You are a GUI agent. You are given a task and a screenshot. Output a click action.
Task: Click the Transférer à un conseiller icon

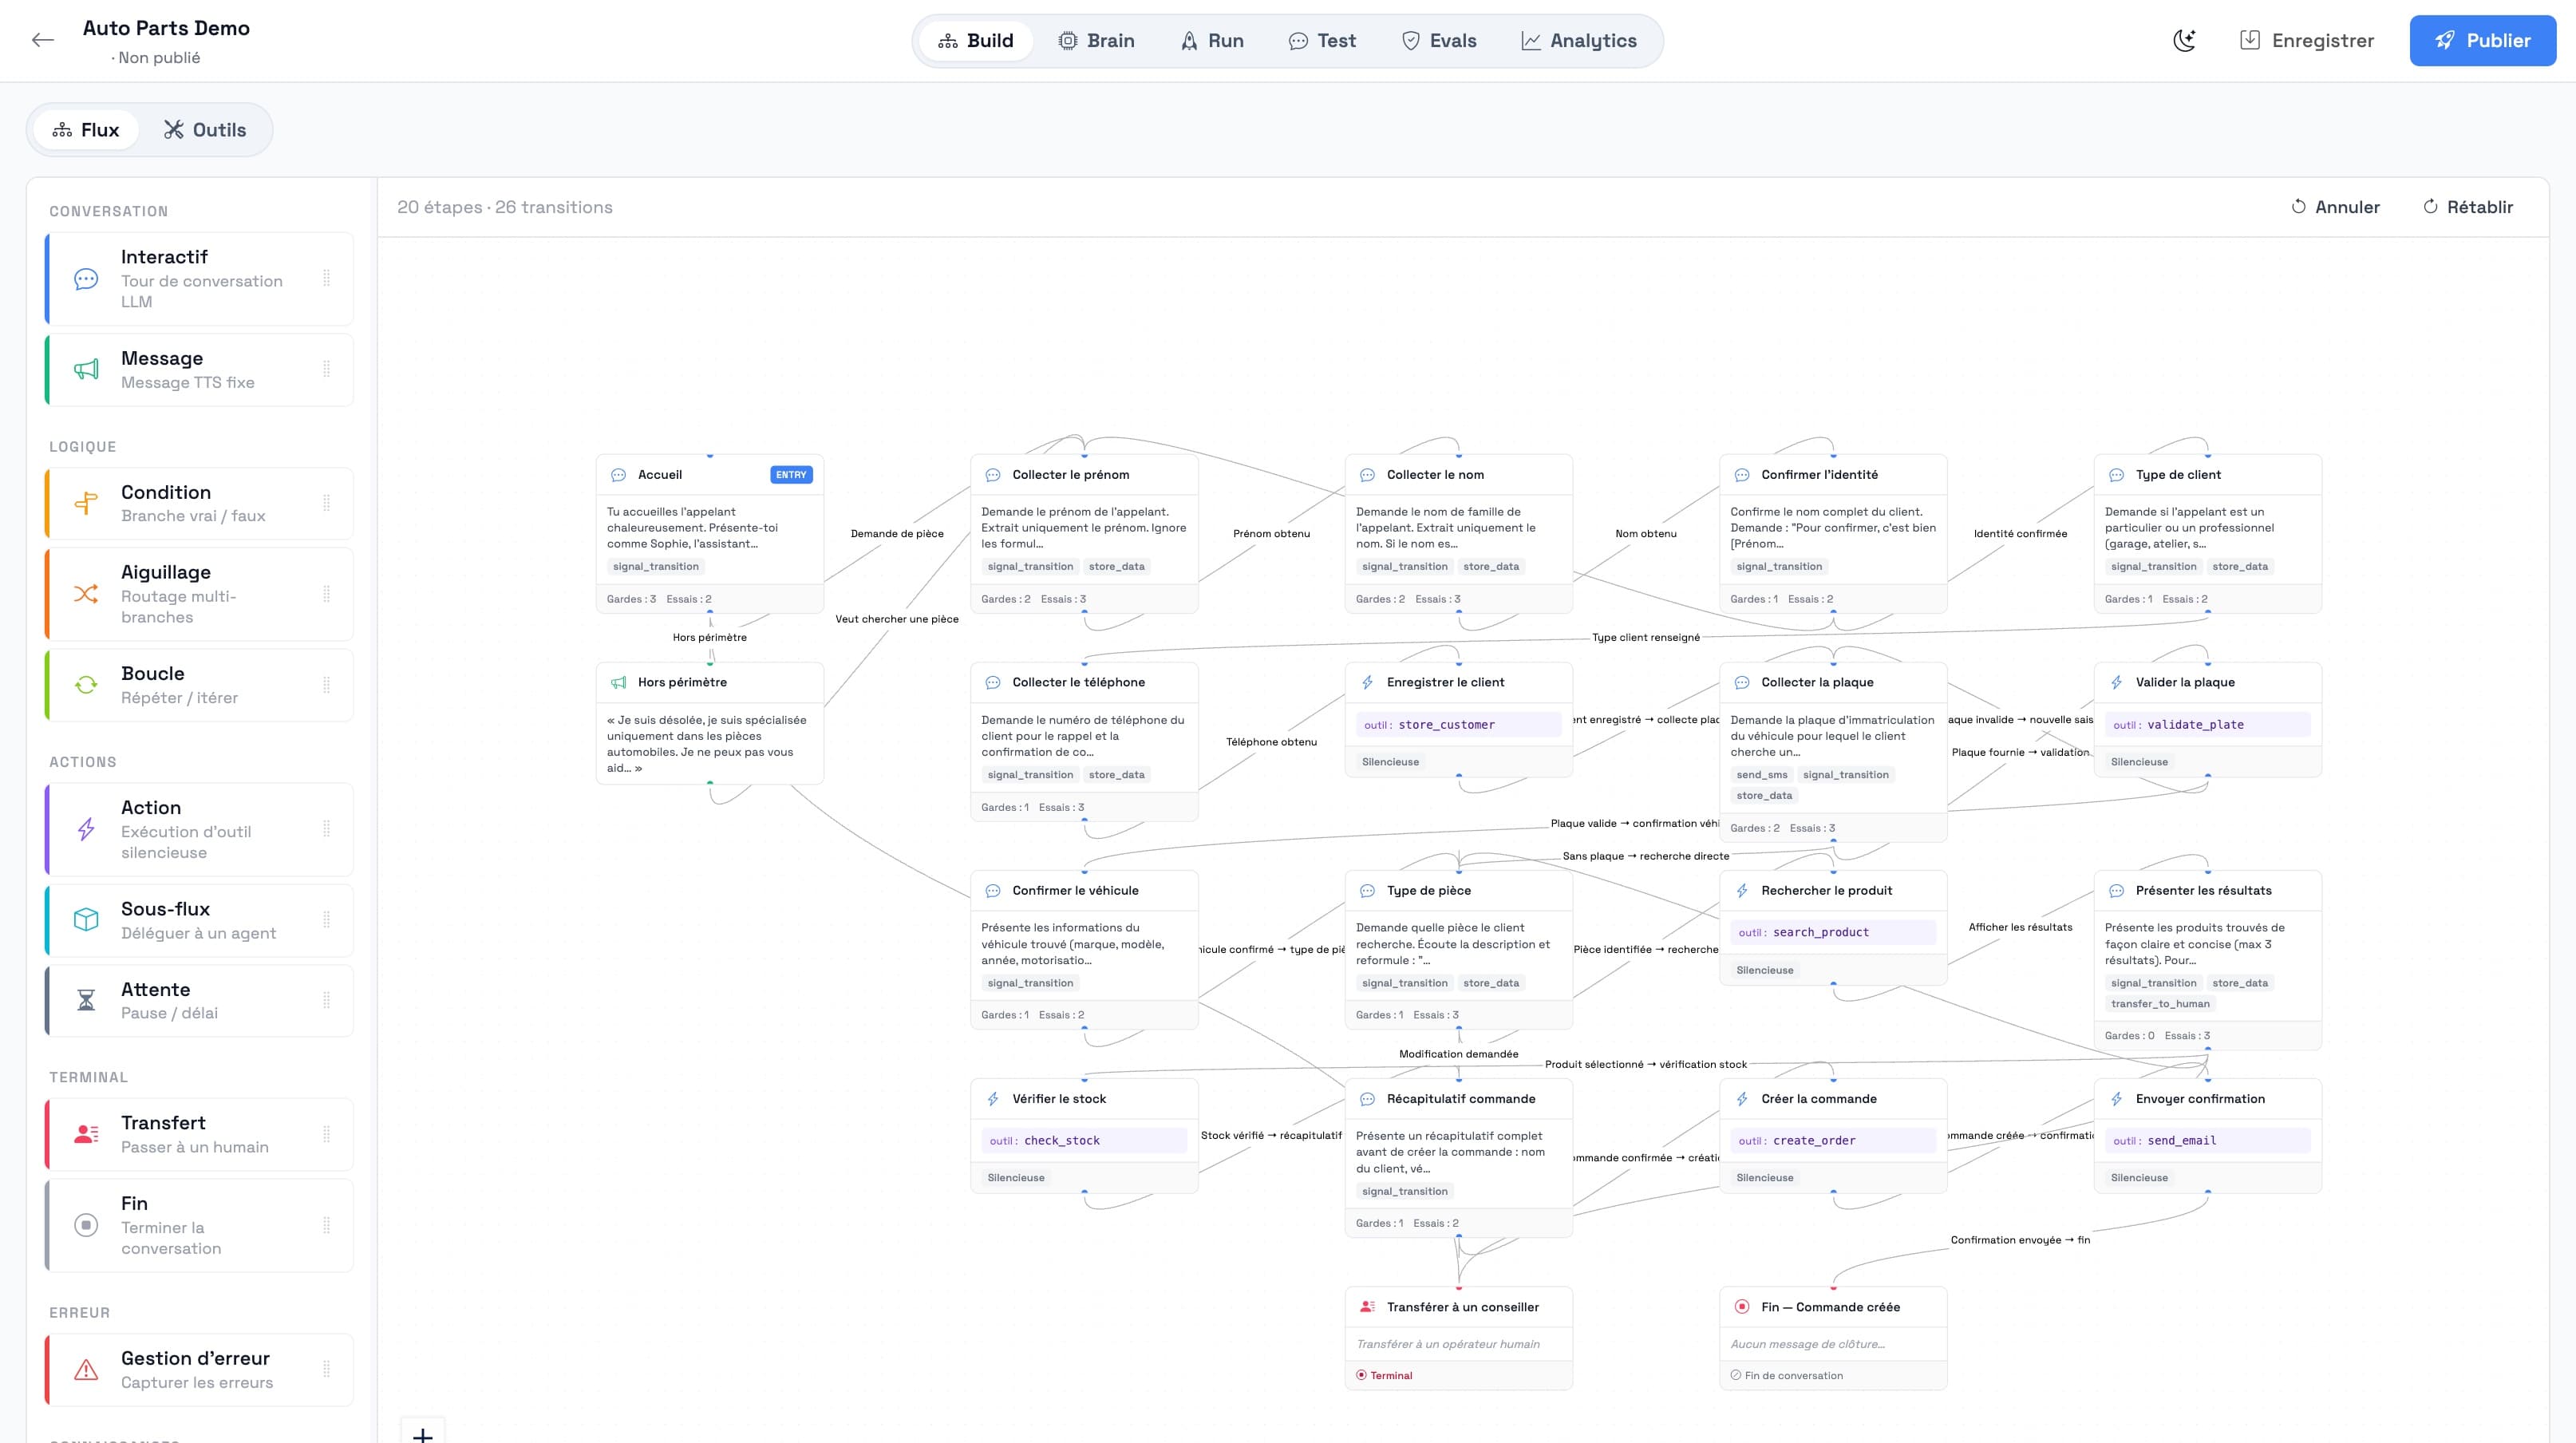pos(1367,1306)
